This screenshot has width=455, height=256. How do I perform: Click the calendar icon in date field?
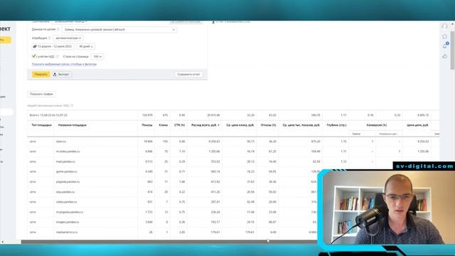click(35, 46)
